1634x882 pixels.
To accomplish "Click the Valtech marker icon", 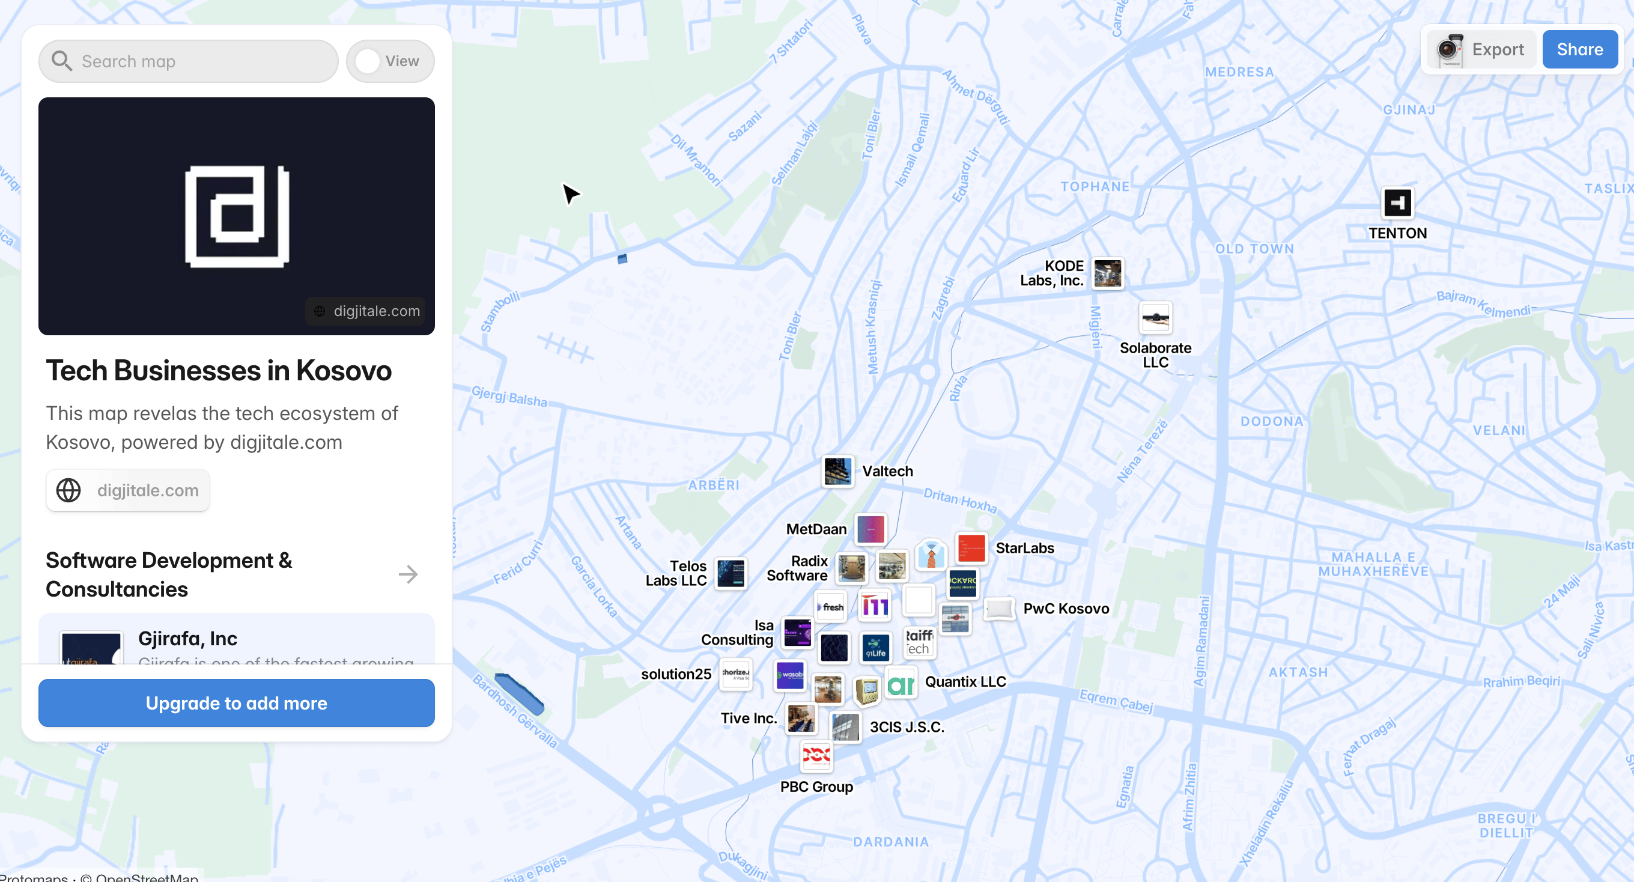I will pyautogui.click(x=837, y=472).
